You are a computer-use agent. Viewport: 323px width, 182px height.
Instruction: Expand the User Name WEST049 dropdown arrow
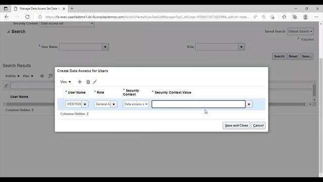[85, 104]
